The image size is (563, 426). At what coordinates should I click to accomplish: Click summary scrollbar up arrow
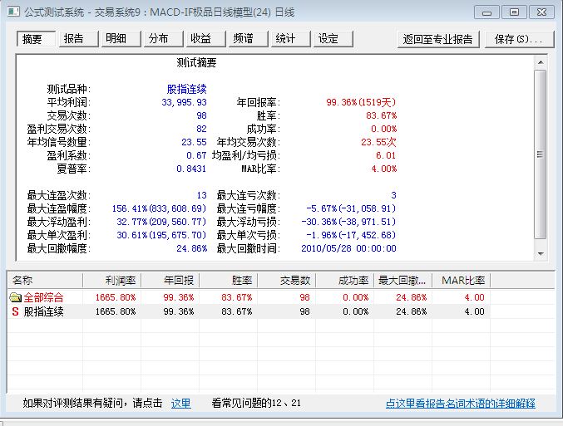point(541,62)
